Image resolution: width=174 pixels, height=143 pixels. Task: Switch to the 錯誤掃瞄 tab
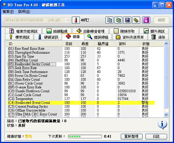98,37
